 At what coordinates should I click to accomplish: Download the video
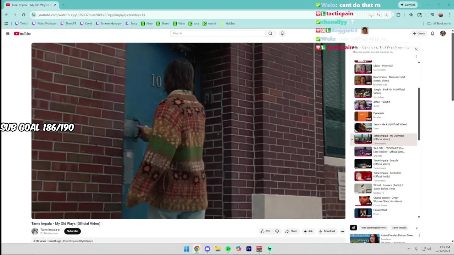[x=327, y=231]
